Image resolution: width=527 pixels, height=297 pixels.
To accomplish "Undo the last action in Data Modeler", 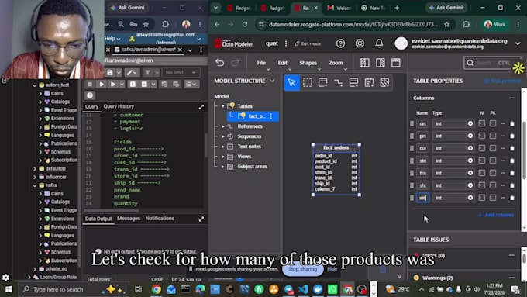I will (x=219, y=63).
